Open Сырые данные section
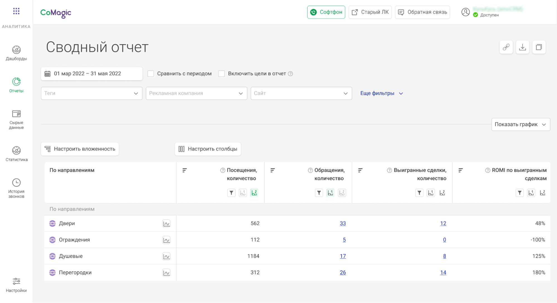 click(x=16, y=120)
